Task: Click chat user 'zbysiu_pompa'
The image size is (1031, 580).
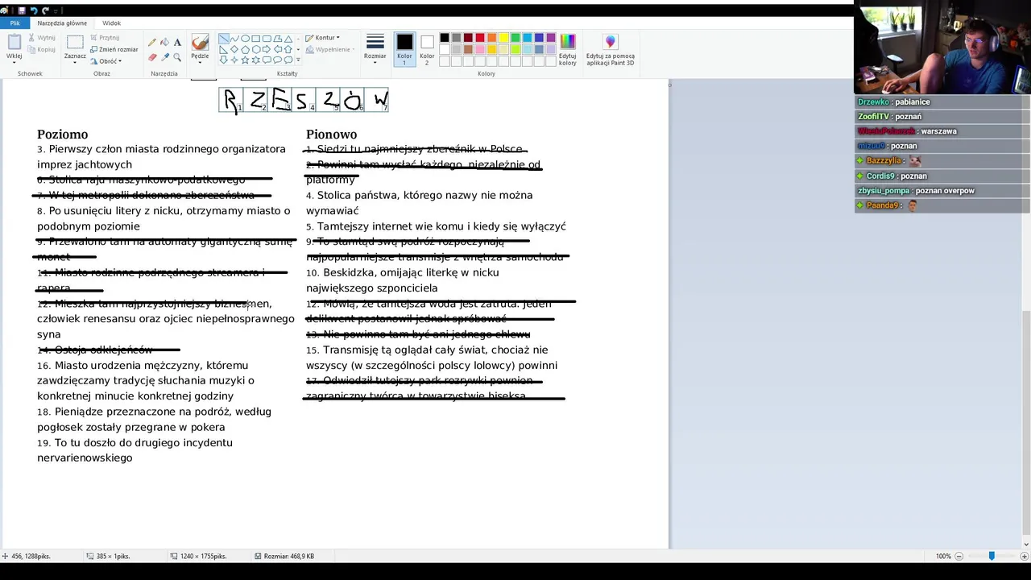Action: coord(884,190)
